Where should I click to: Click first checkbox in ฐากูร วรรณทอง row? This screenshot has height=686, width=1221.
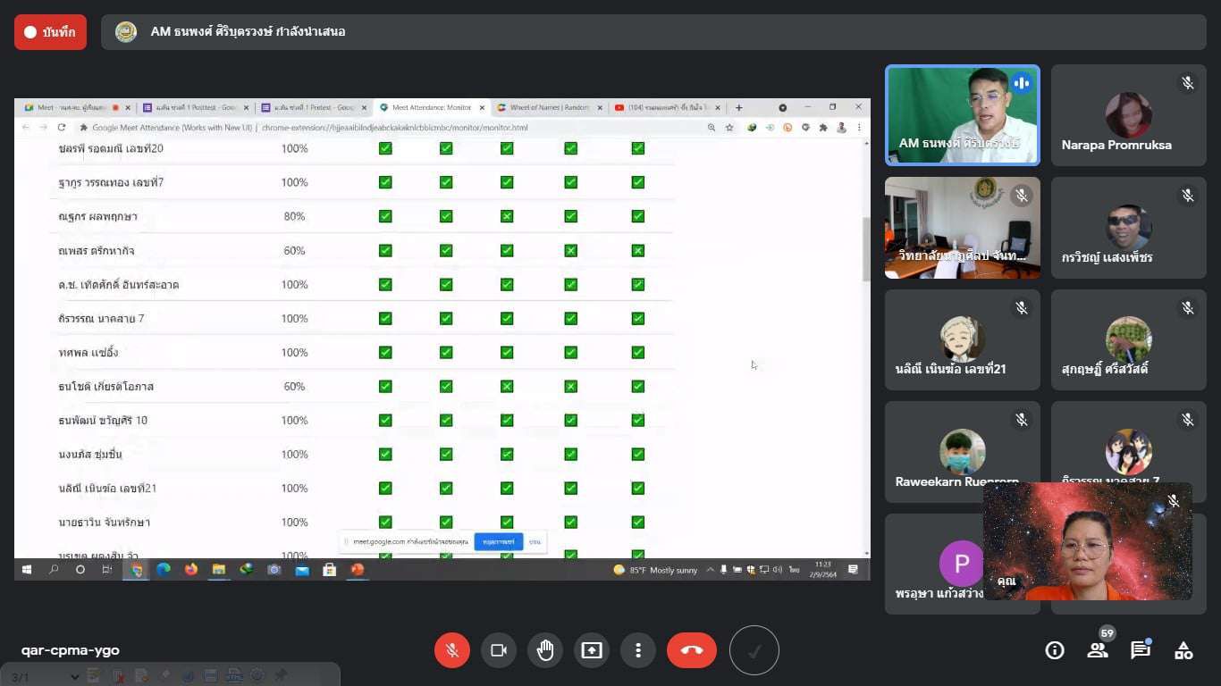point(385,182)
